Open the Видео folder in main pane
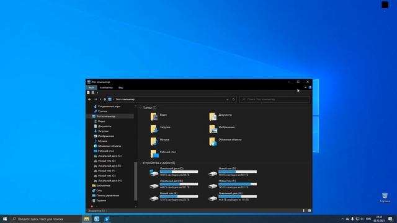Viewport: 397px width, 223px height. [x=159, y=116]
